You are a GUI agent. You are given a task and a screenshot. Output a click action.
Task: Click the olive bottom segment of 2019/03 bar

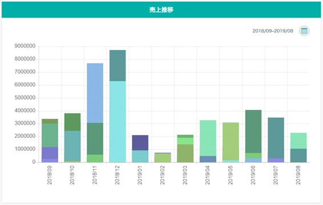coord(185,153)
